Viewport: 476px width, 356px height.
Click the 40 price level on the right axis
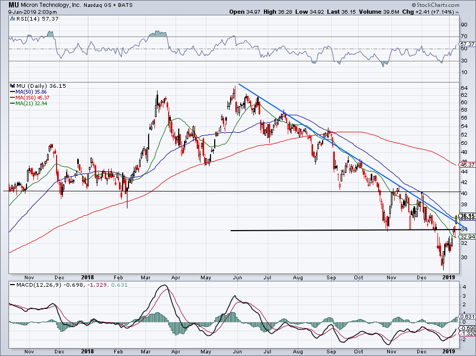coord(464,193)
